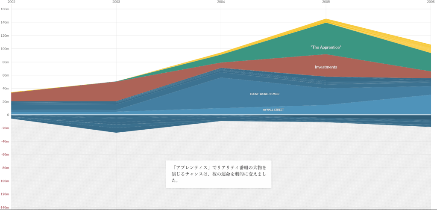437x211 pixels.
Task: Click the 2004 year label
Action: (x=221, y=2)
